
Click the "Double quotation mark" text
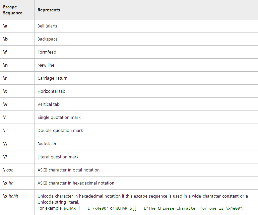click(x=60, y=130)
